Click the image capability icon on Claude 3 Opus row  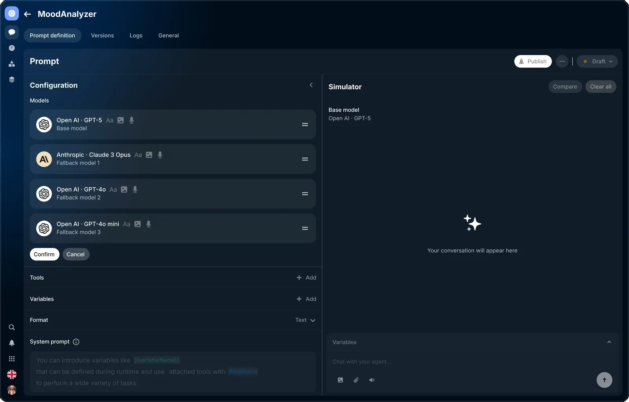(149, 155)
